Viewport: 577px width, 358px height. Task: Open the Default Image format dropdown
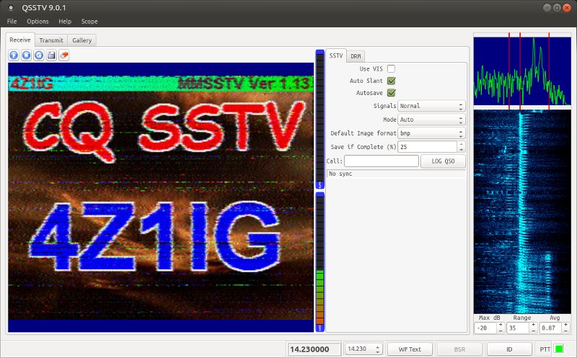click(431, 133)
